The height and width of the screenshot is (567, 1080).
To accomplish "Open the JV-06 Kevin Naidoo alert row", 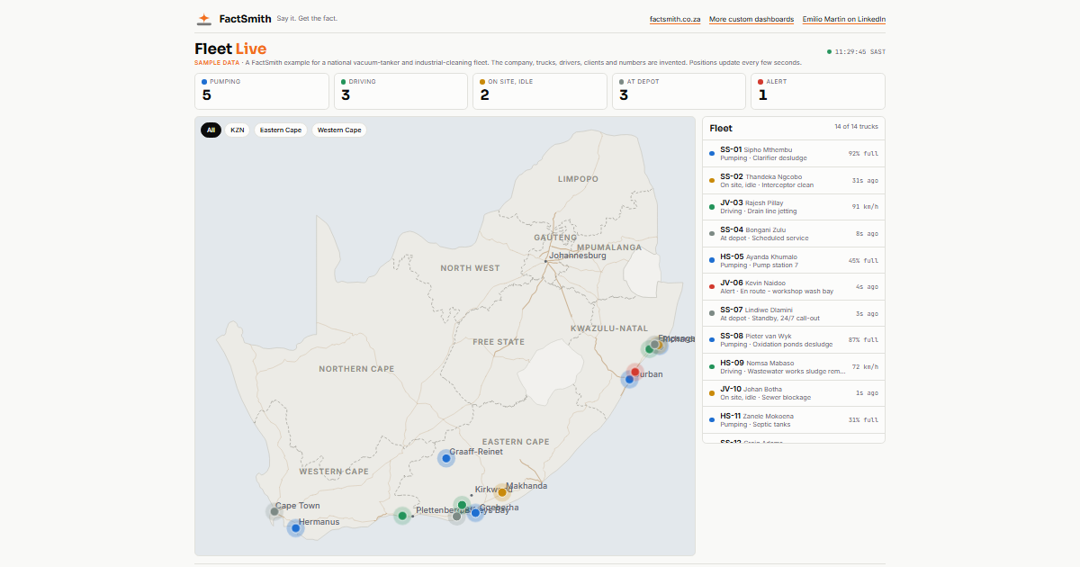I will click(794, 286).
